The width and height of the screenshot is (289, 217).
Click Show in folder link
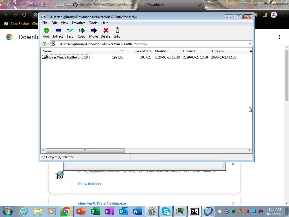[x=90, y=184]
